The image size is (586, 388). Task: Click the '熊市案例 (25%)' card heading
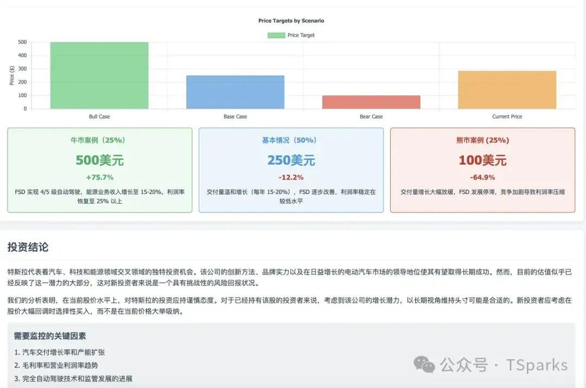point(482,140)
